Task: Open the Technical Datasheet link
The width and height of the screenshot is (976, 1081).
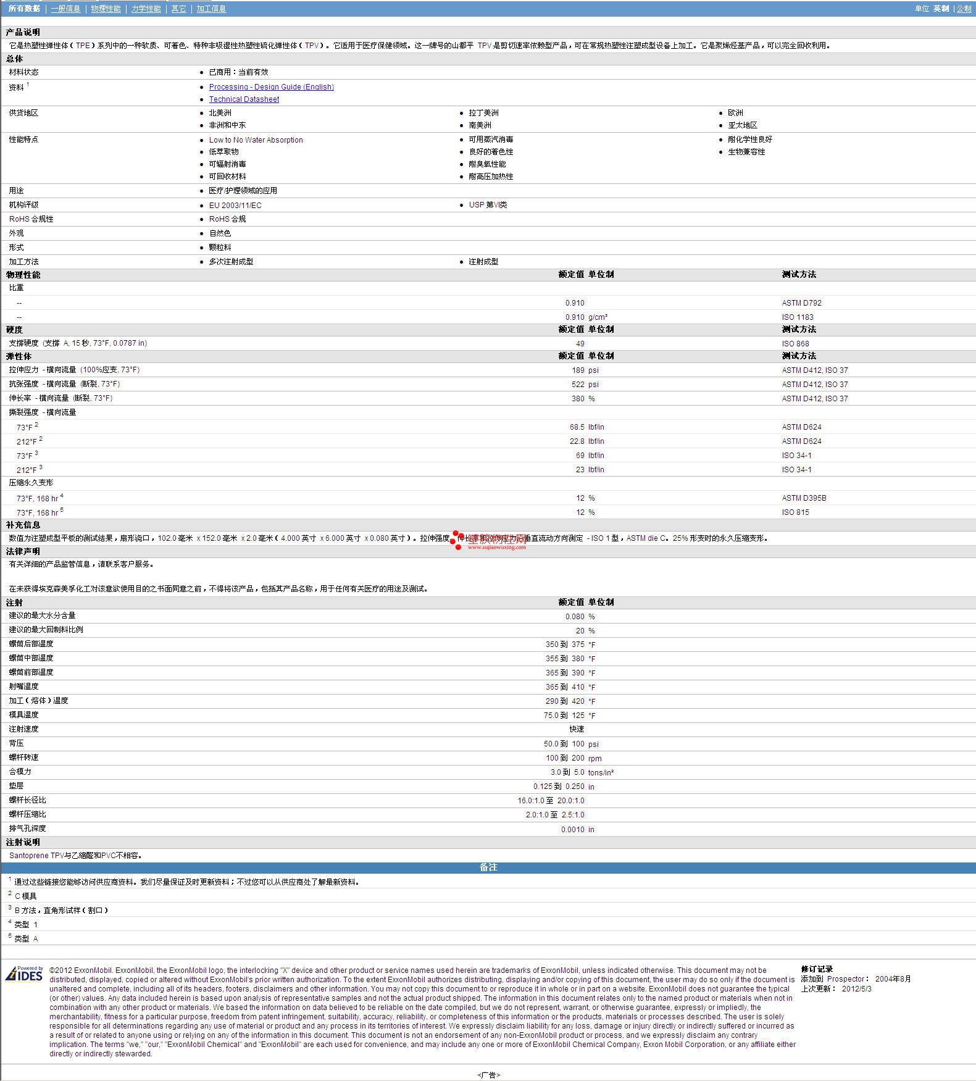Action: pyautogui.click(x=244, y=99)
